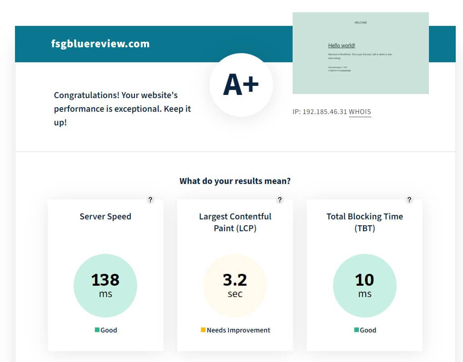The width and height of the screenshot is (463, 362).
Task: Click the Server Speed help question mark
Action: click(150, 200)
